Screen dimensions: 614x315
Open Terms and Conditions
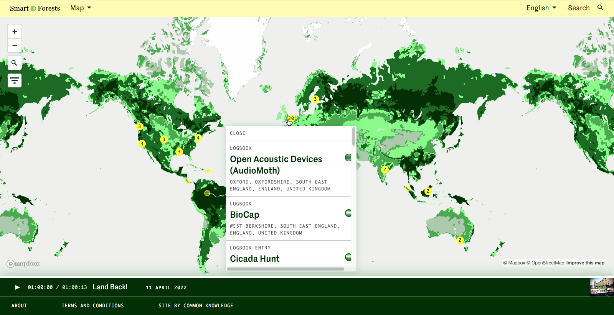click(92, 306)
